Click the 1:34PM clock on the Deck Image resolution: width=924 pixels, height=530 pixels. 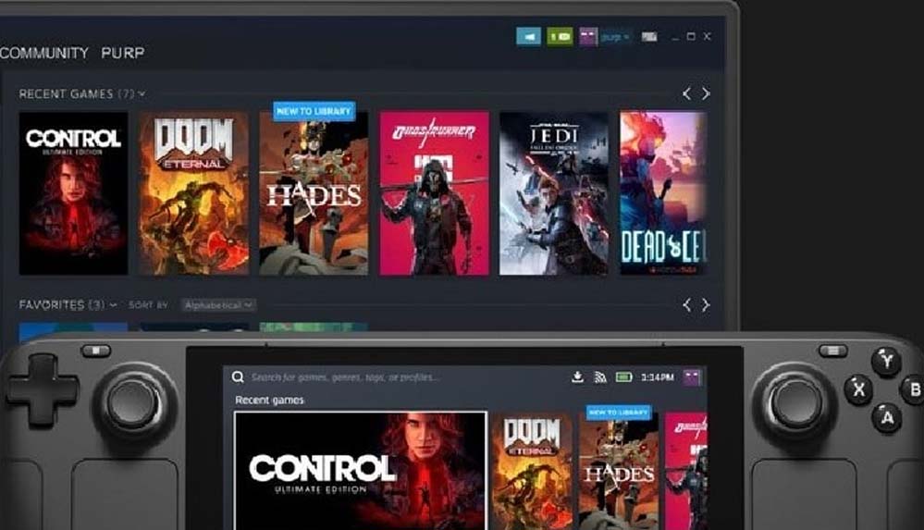pos(658,377)
